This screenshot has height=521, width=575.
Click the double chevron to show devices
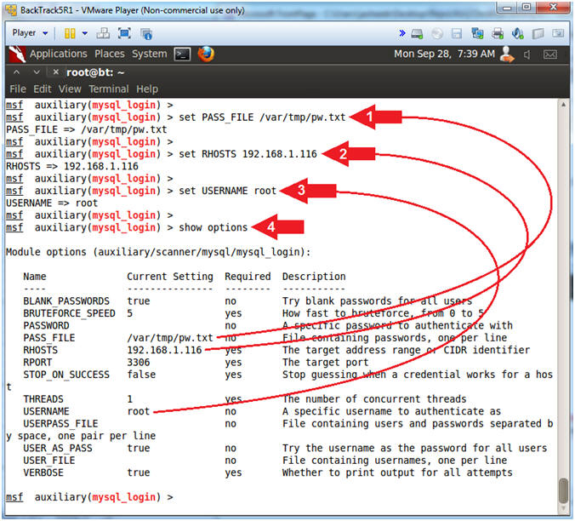[402, 33]
